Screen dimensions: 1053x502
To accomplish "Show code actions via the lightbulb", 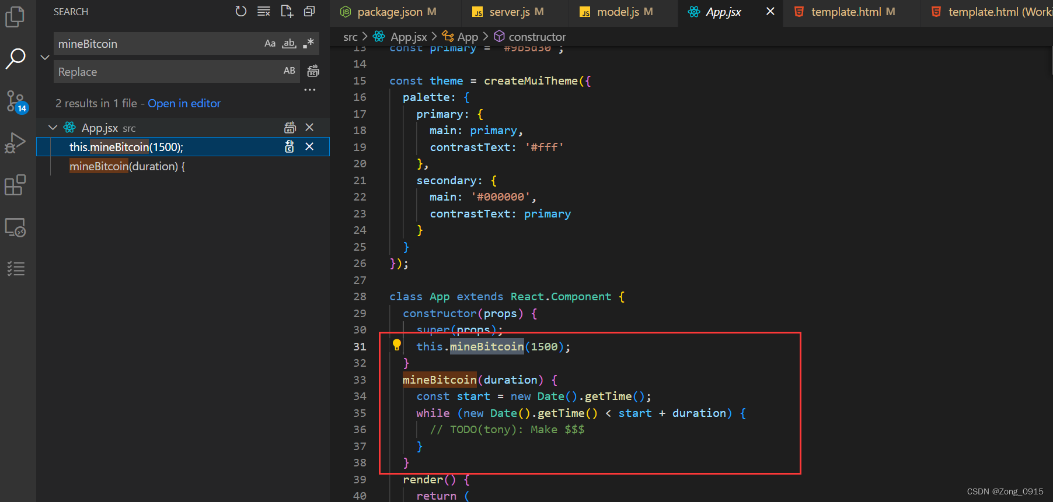I will tap(397, 345).
